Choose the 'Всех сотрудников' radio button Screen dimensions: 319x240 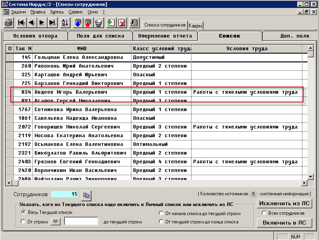tap(264, 213)
